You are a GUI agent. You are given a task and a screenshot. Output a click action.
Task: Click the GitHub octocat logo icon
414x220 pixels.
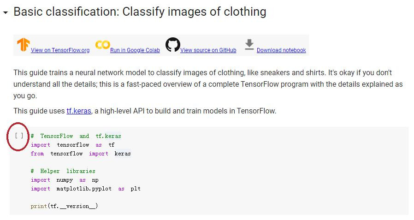point(173,44)
